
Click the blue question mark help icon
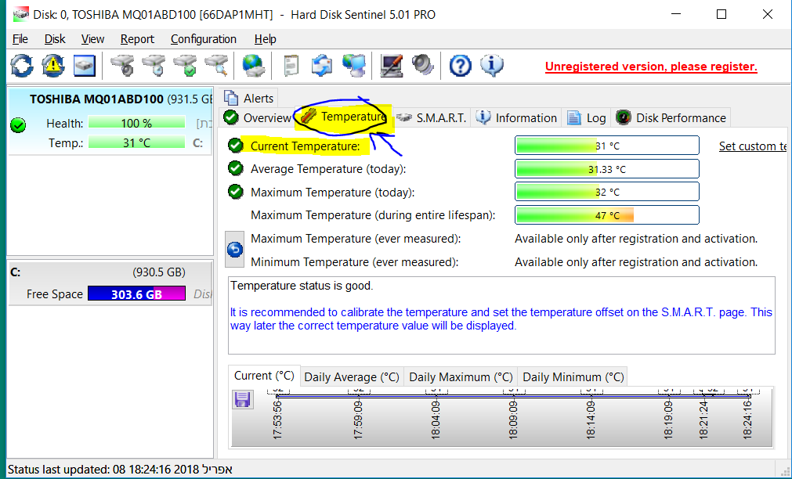(x=460, y=66)
